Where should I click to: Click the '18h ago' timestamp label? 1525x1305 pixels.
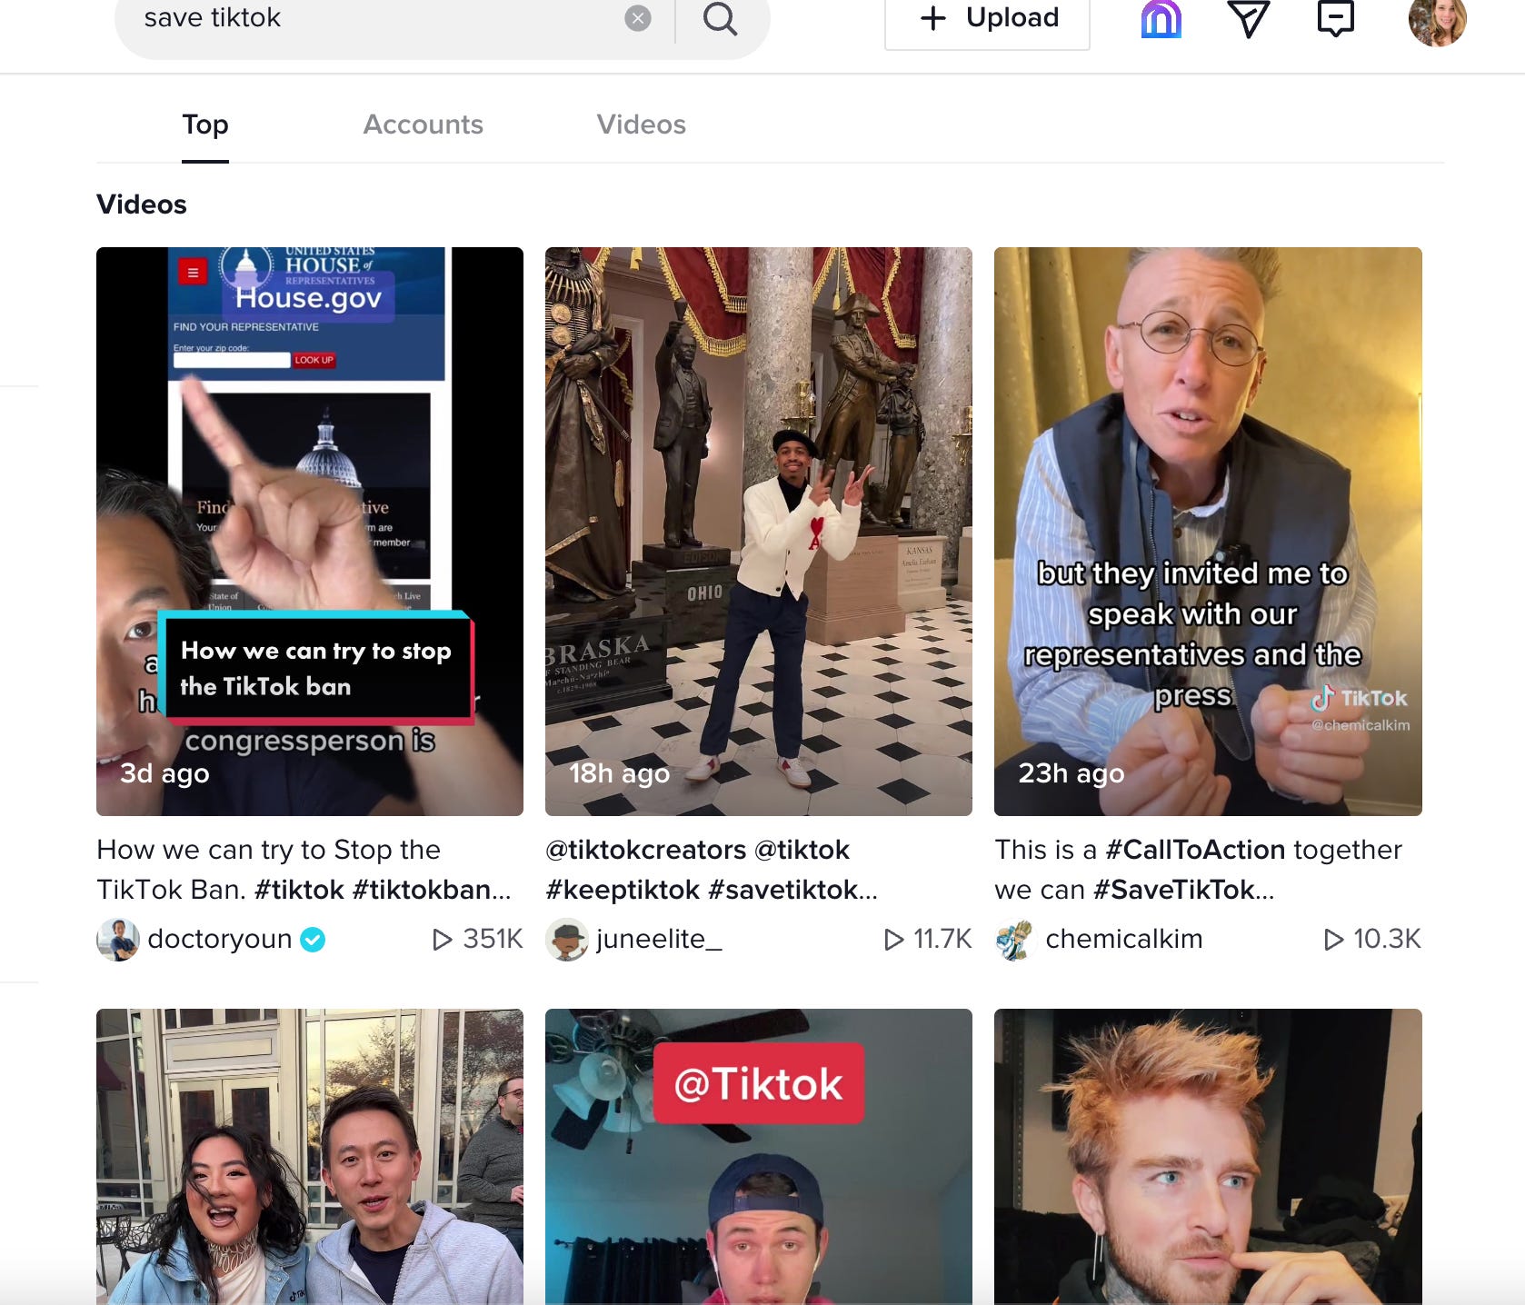pos(619,773)
